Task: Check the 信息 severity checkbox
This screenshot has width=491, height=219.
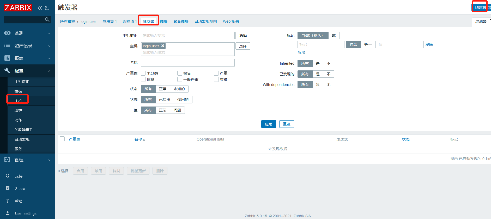Action: point(143,79)
